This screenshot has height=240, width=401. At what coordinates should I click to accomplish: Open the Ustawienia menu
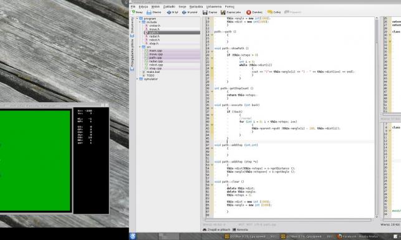214,7
